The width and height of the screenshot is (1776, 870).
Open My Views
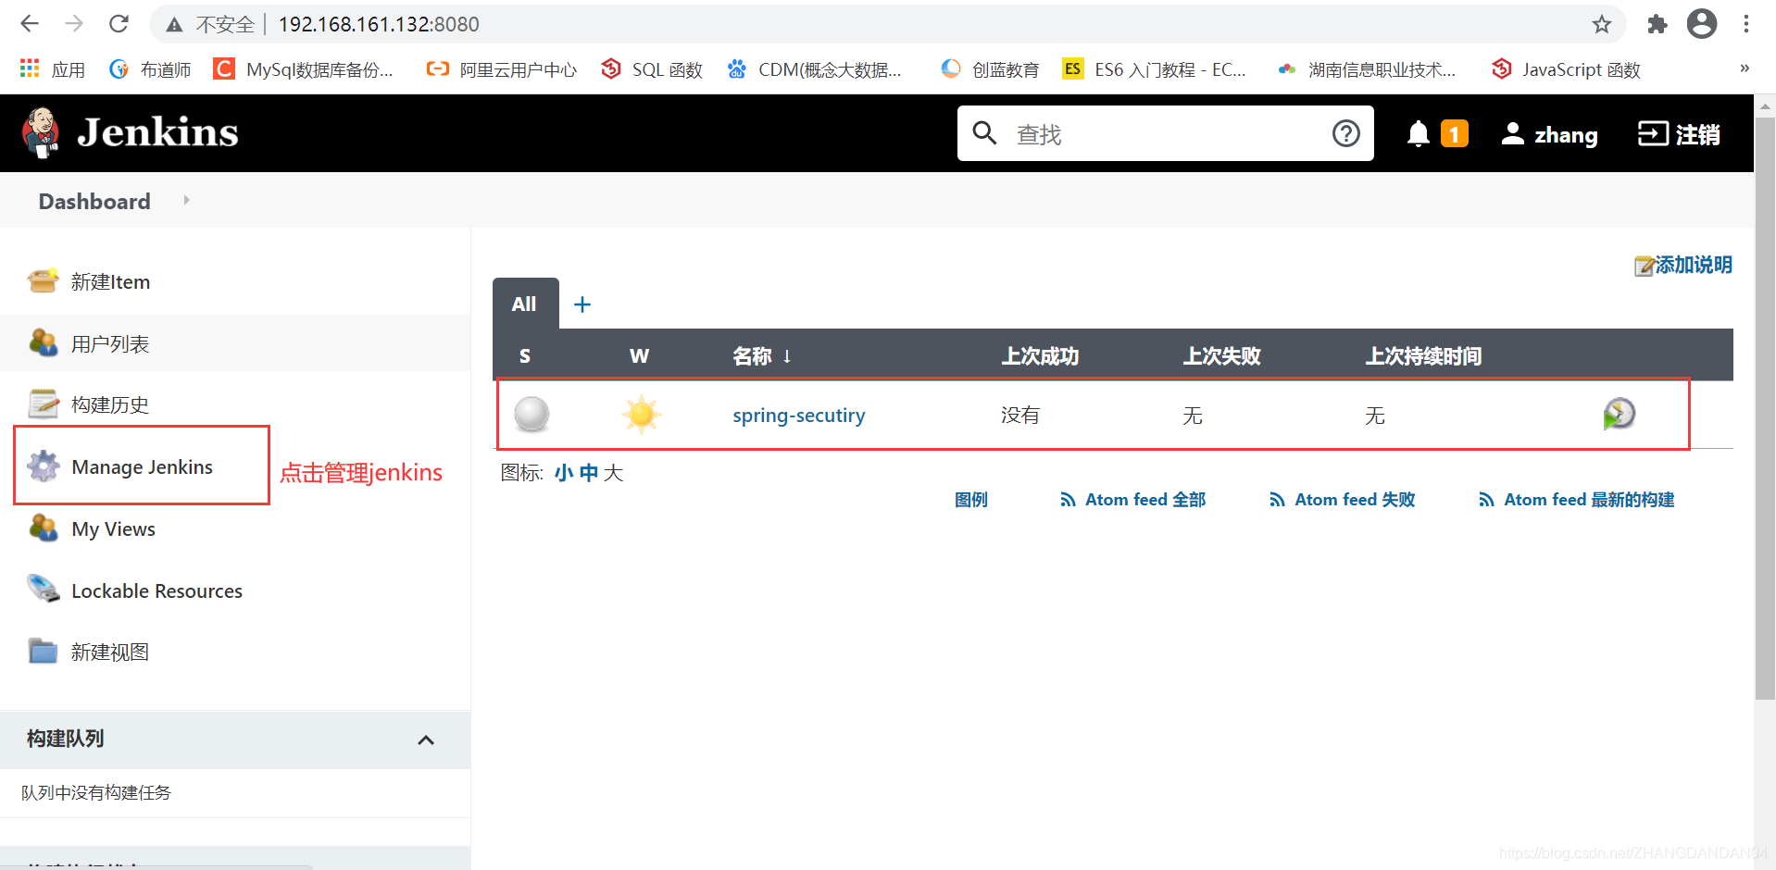113,529
